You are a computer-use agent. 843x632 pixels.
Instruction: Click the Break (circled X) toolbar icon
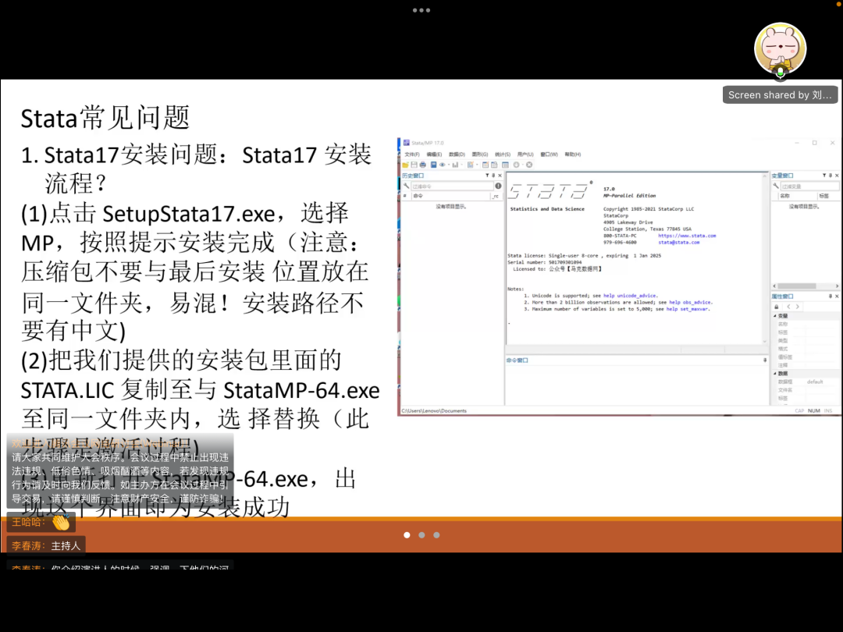(x=529, y=165)
